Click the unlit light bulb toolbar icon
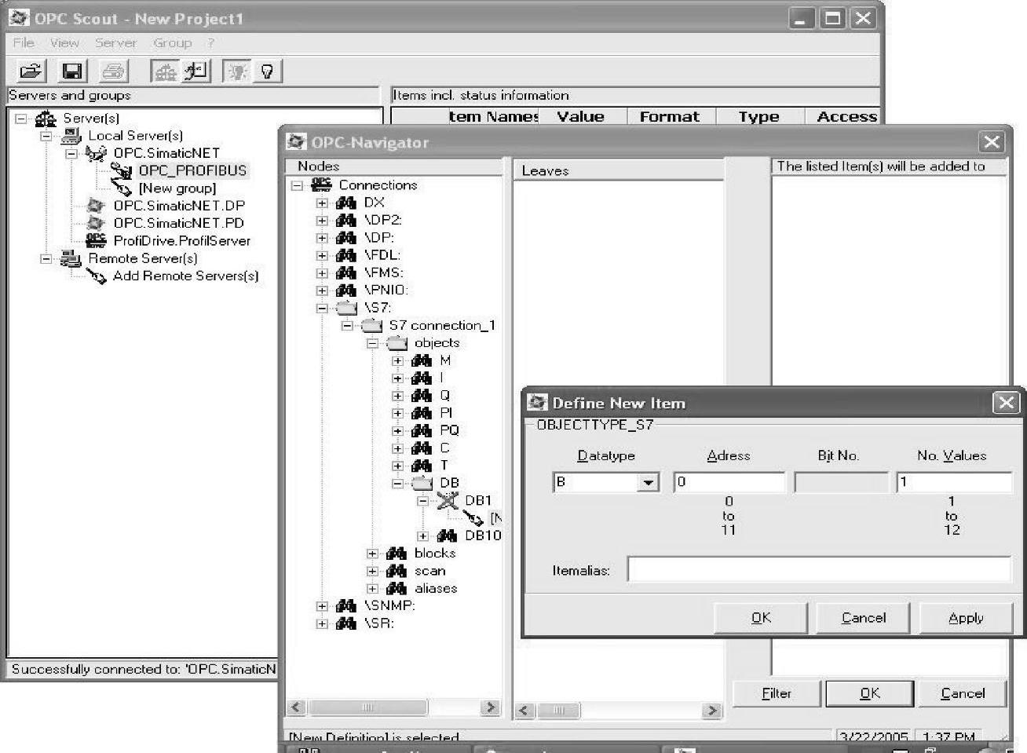1027x753 pixels. (x=267, y=71)
